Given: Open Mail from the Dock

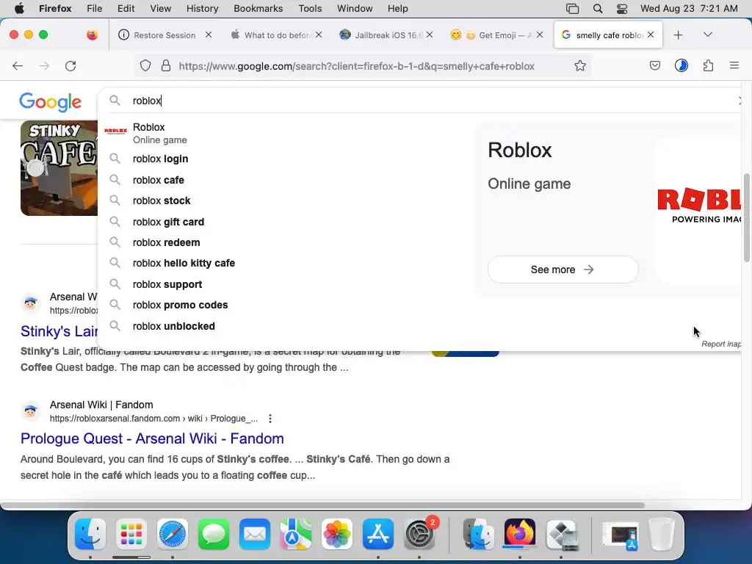Looking at the screenshot, I should 255,534.
